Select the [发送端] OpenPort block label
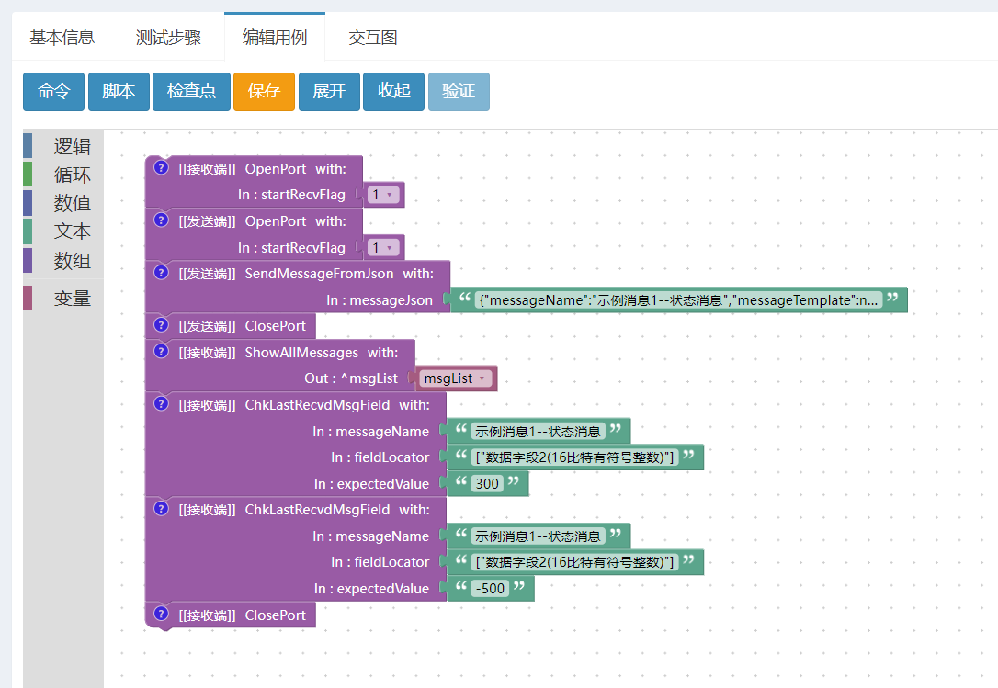998x688 pixels. click(x=262, y=220)
